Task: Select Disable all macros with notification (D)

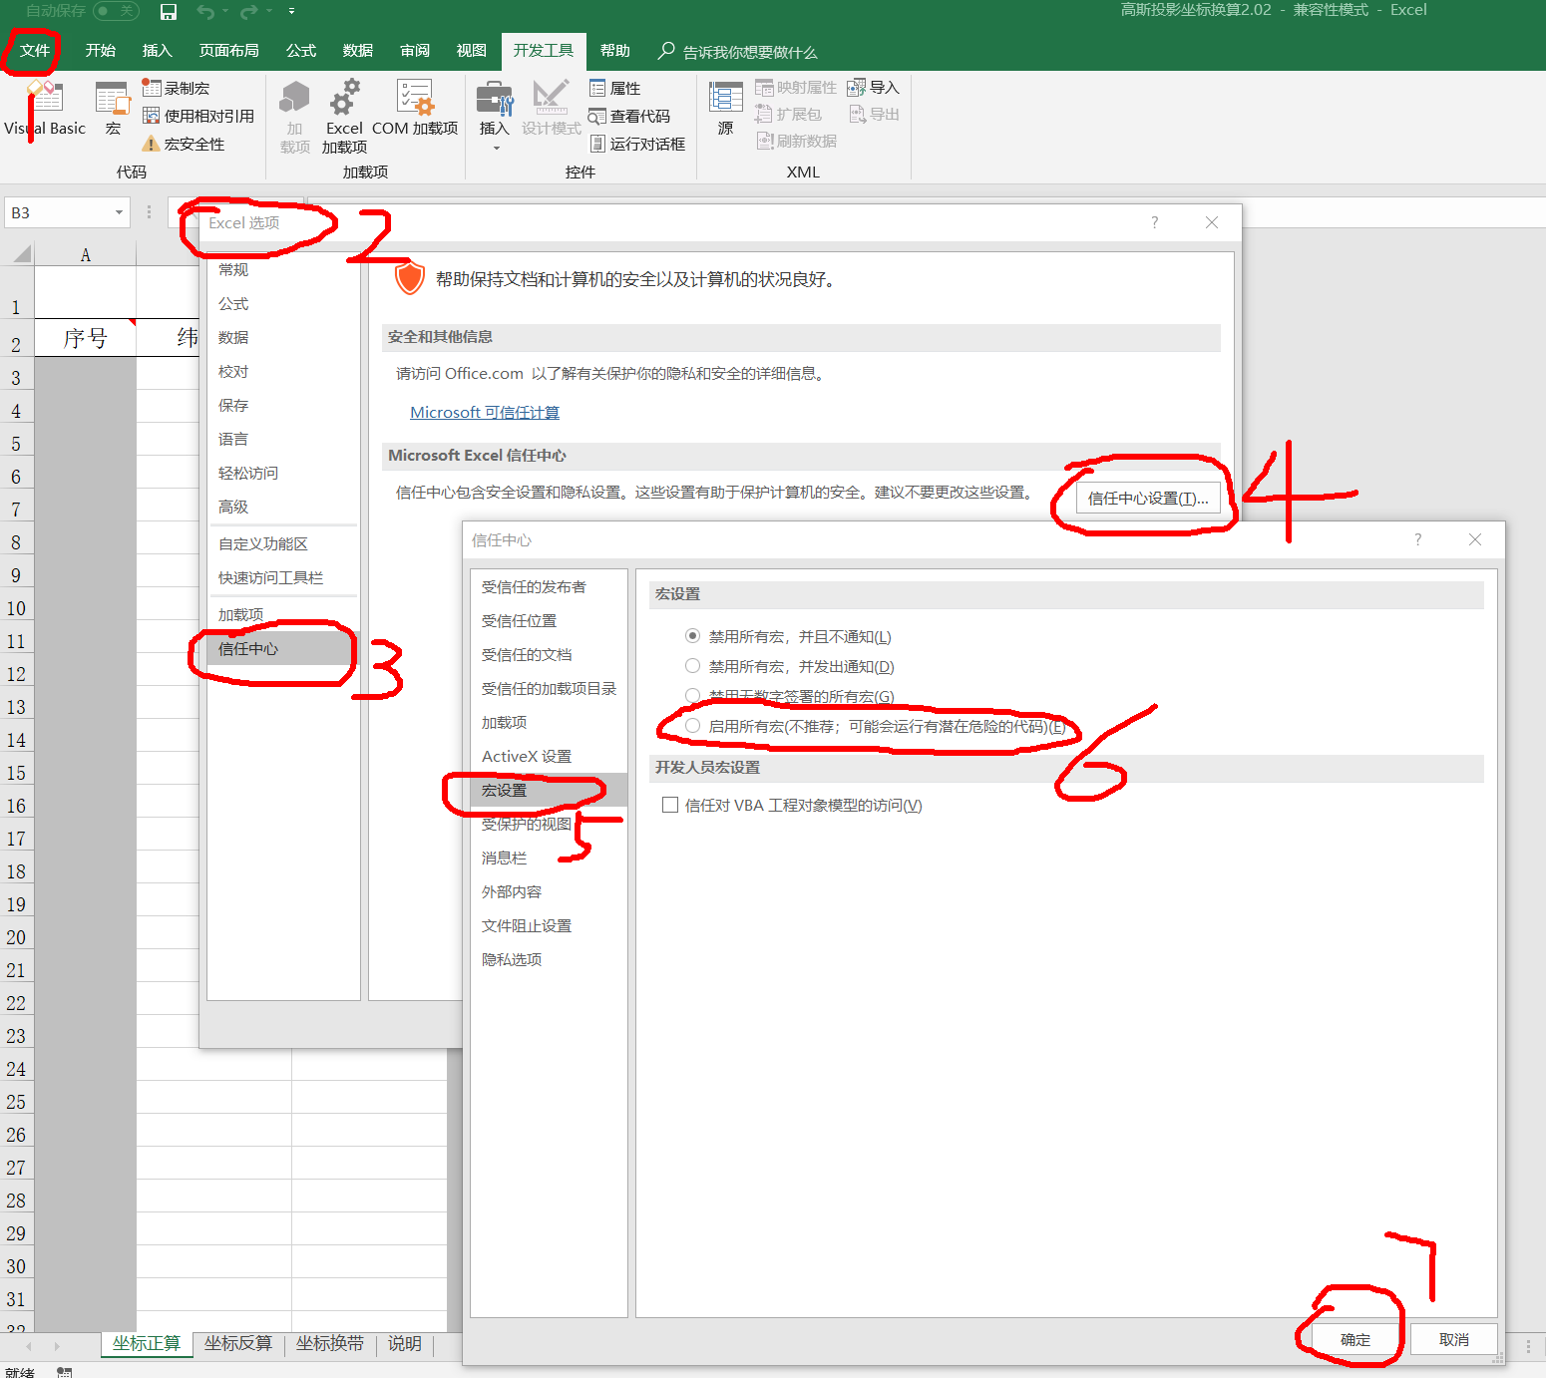Action: pos(692,666)
